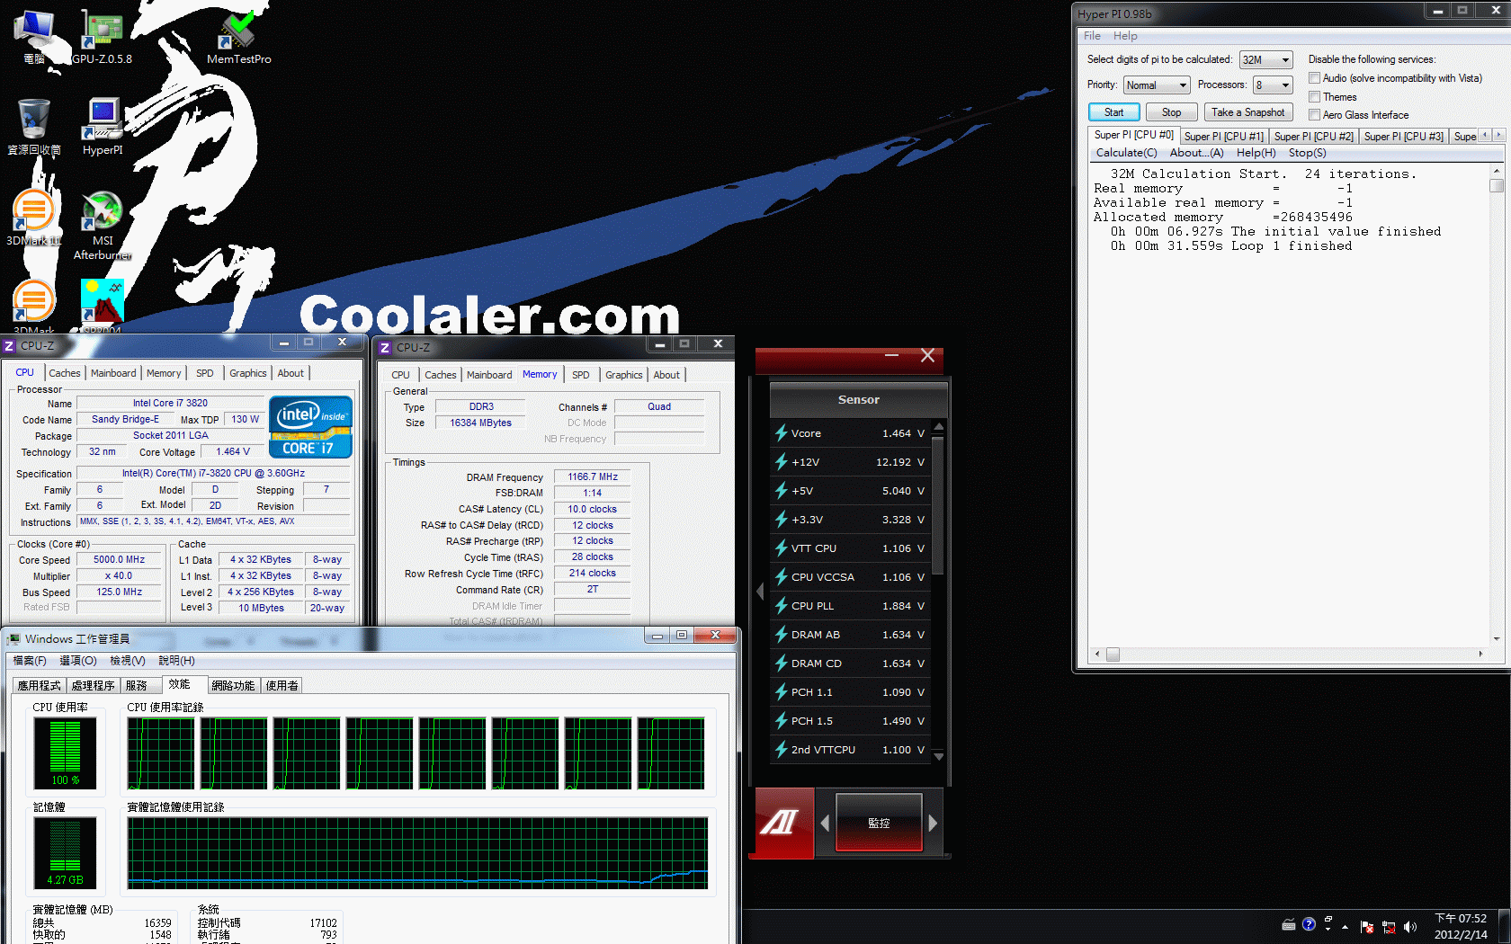Switch to the Super PI [CPU #3] tab

1403,136
